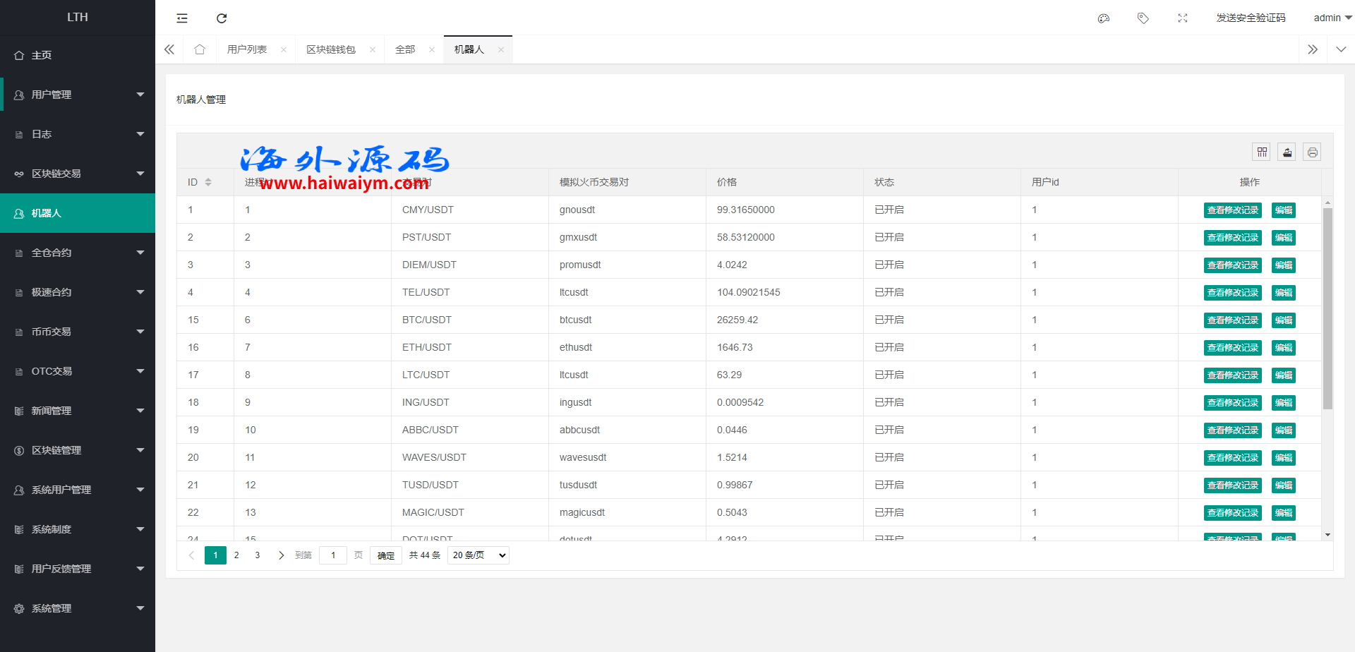
Task: Open the admin account dropdown
Action: pos(1332,18)
